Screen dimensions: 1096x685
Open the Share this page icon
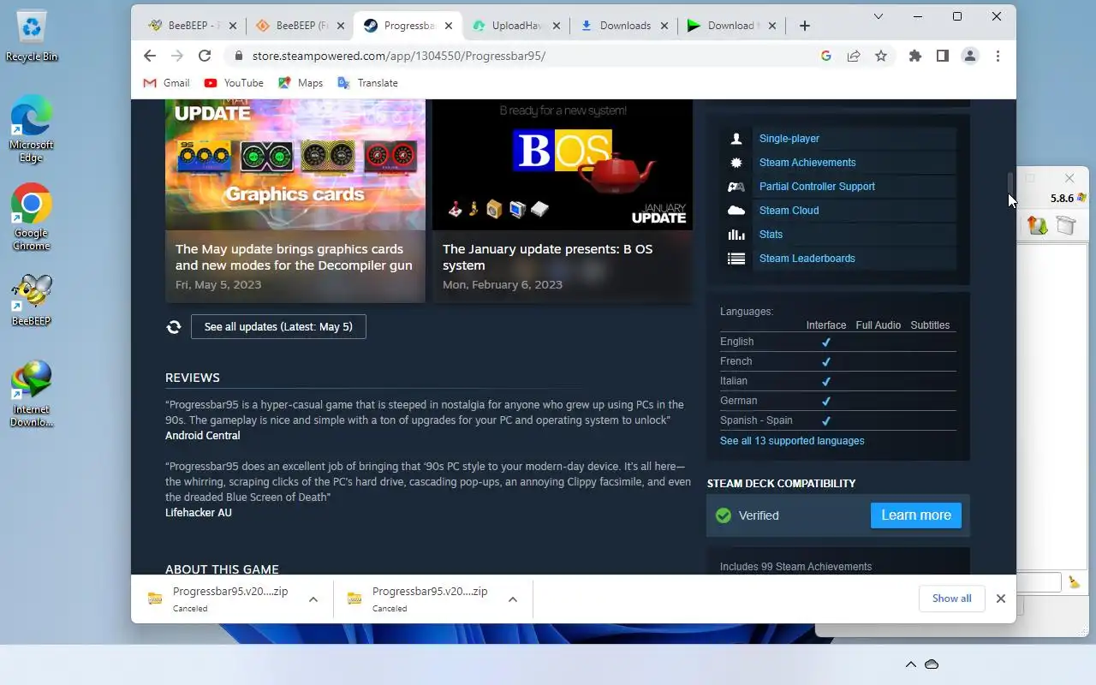(x=853, y=56)
